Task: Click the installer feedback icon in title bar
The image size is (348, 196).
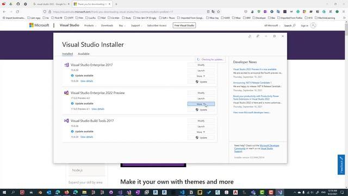Action: point(258,36)
